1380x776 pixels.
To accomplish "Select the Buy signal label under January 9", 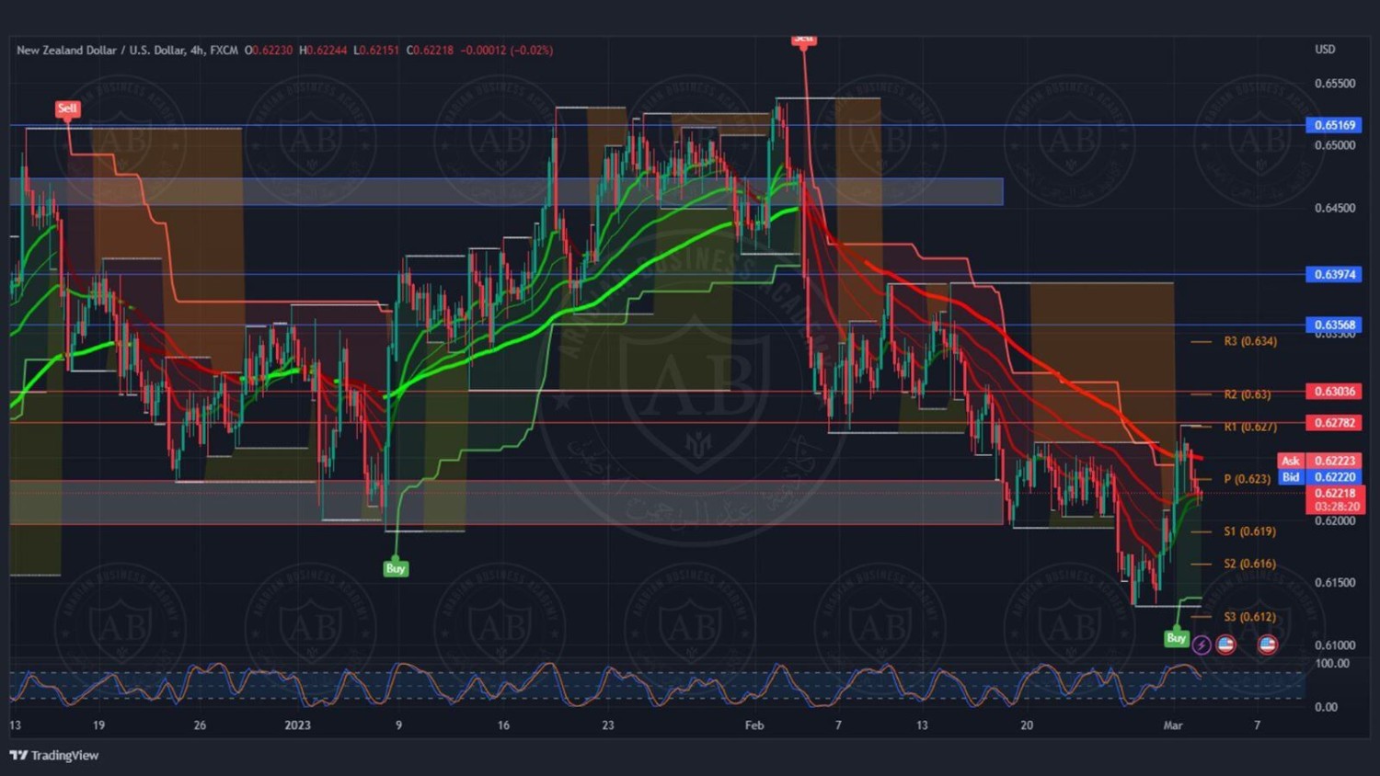I will pos(396,568).
